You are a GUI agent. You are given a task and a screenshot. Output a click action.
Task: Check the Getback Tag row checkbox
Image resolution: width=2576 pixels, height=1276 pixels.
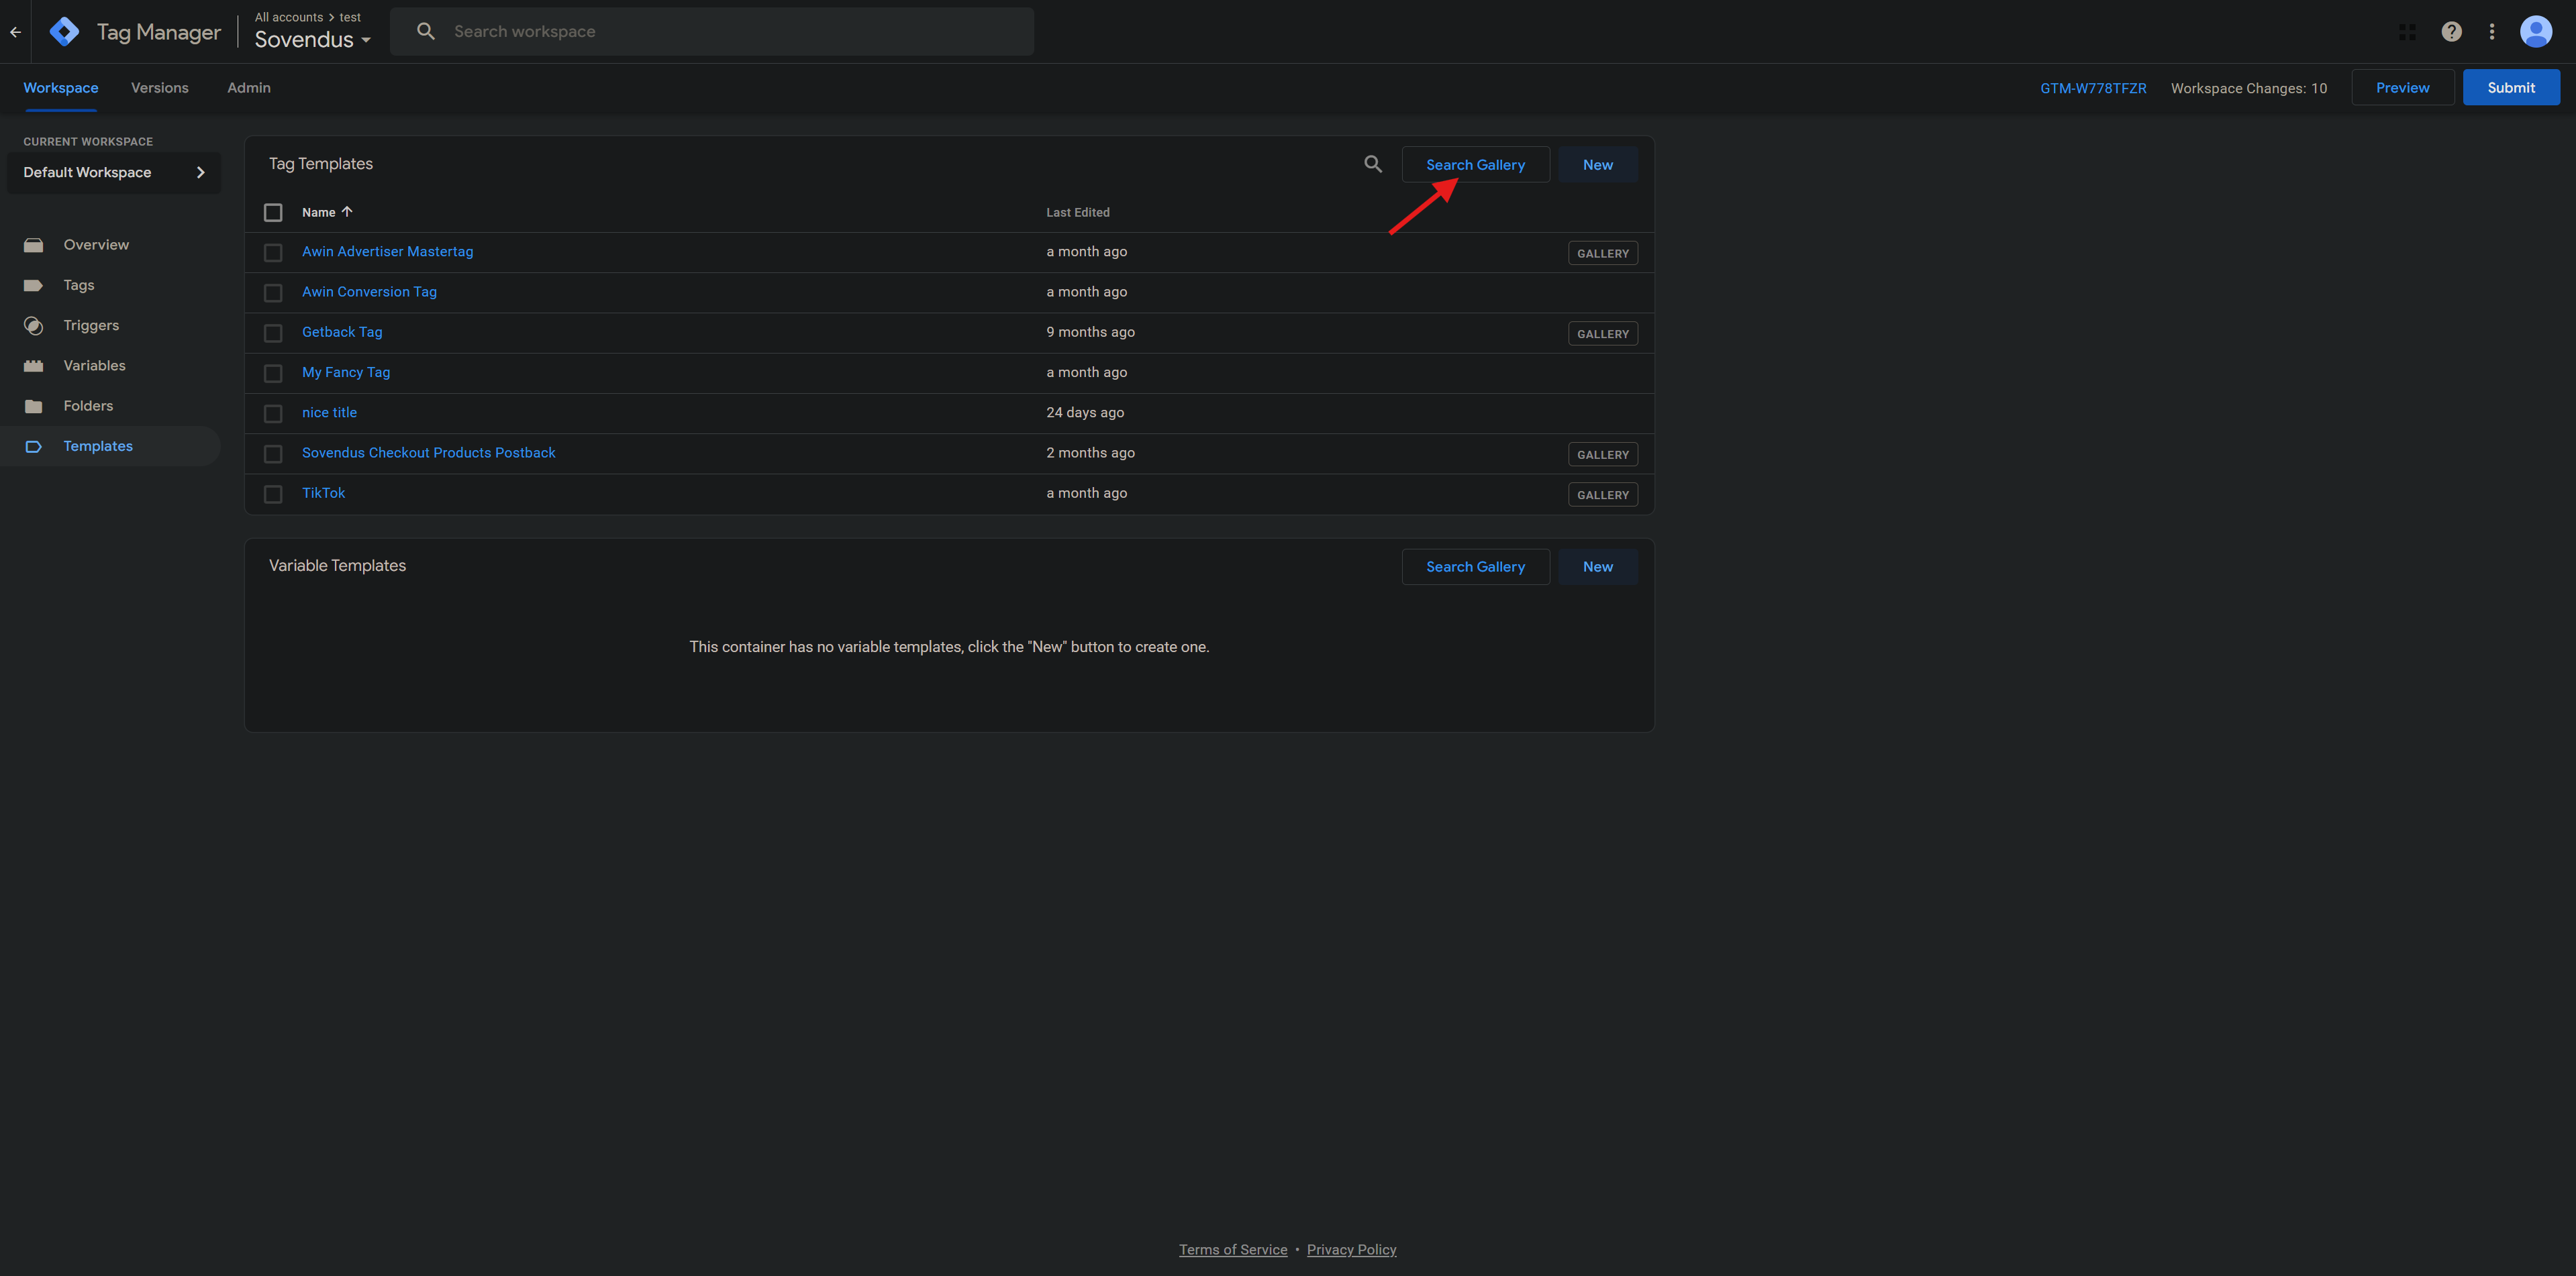click(273, 333)
